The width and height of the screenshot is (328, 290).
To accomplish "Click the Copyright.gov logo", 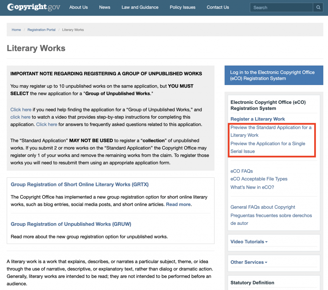I will coord(33,7).
